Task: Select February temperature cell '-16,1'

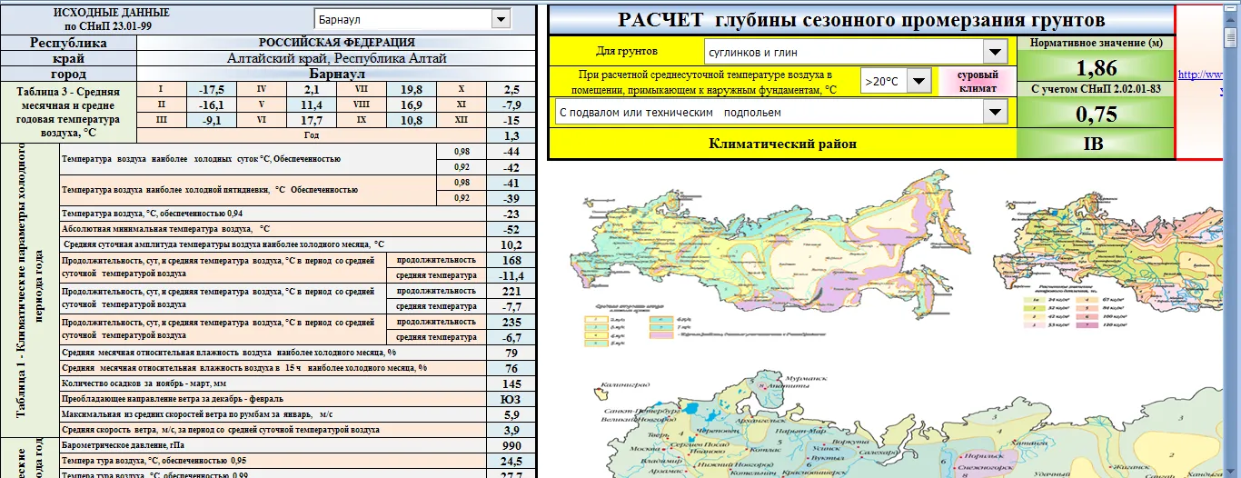Action: pos(211,105)
